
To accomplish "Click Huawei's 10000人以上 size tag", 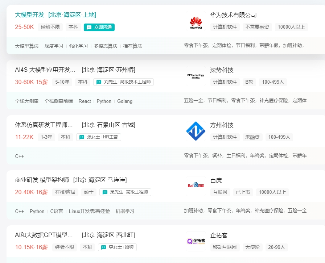I will (291, 27).
